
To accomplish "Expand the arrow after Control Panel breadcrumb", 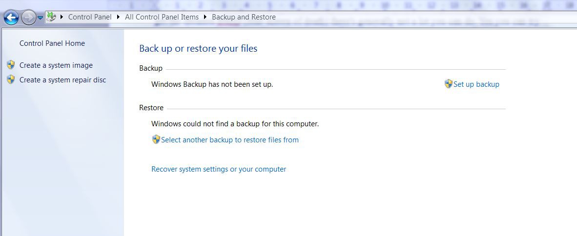I will click(118, 17).
